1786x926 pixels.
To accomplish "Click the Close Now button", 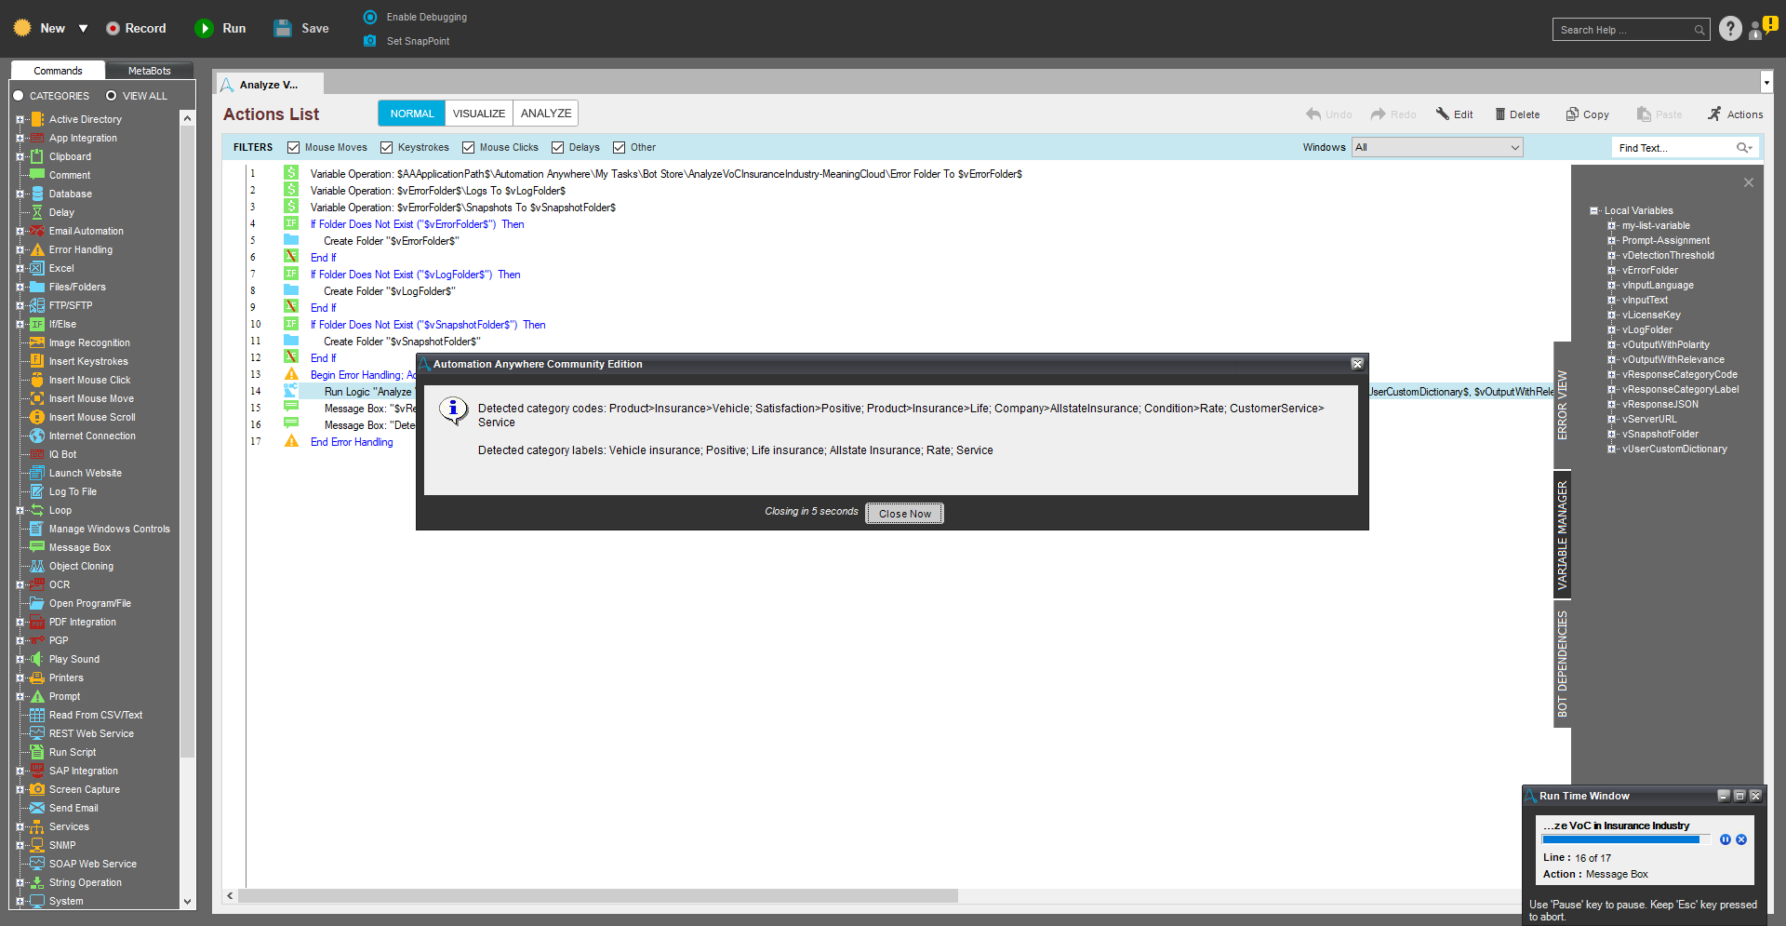I will click(x=905, y=514).
